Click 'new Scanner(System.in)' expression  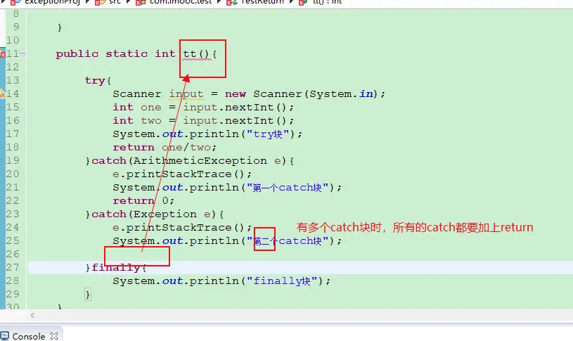pos(301,94)
